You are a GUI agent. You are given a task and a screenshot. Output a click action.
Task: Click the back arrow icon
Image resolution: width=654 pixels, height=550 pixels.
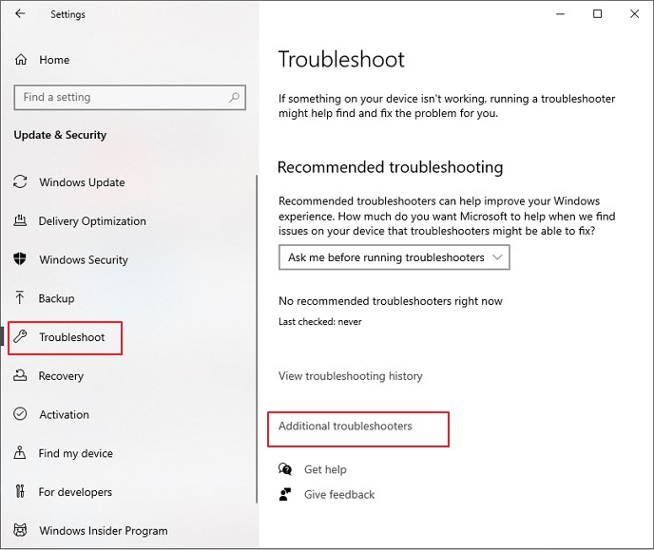[20, 14]
